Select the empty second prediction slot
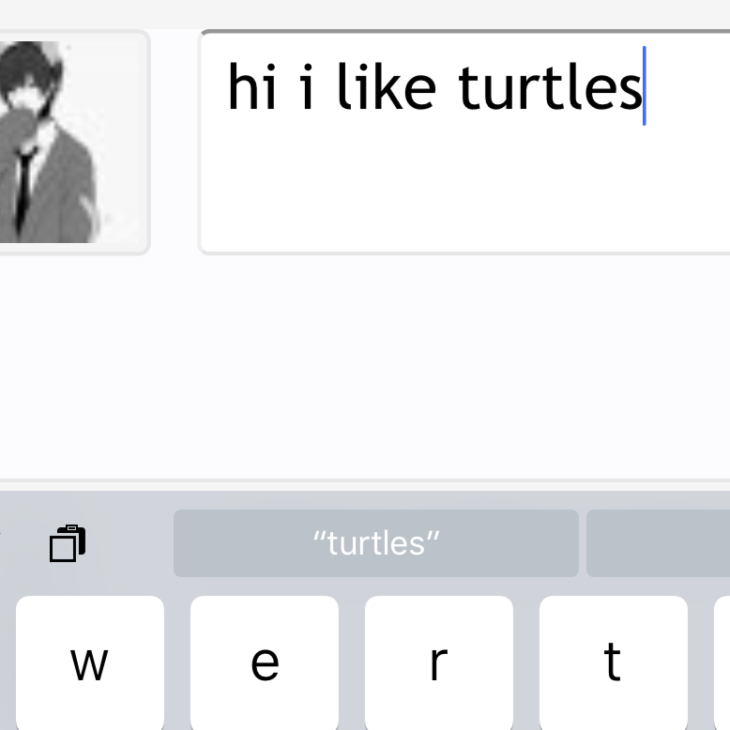Image resolution: width=730 pixels, height=730 pixels. 658,543
